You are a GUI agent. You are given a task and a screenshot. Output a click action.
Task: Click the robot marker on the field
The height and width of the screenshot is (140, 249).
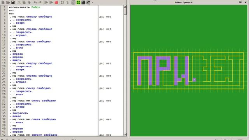pos(194,80)
